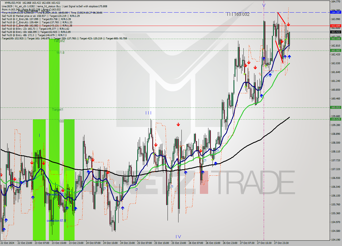Select the blue 'I V' wave label
The image size is (342, 246).
[178, 236]
